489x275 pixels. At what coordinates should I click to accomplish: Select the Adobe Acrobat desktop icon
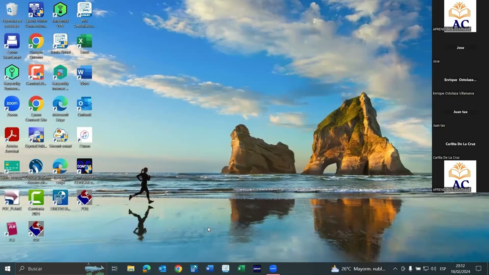12,140
